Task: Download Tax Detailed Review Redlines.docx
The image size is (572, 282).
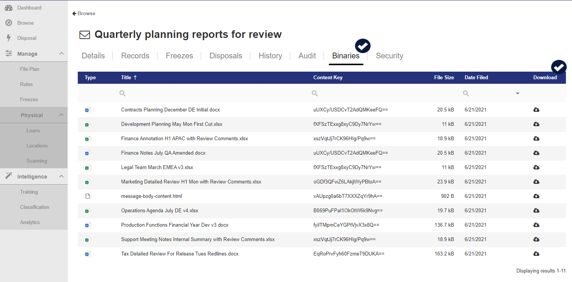Action: 536,254
